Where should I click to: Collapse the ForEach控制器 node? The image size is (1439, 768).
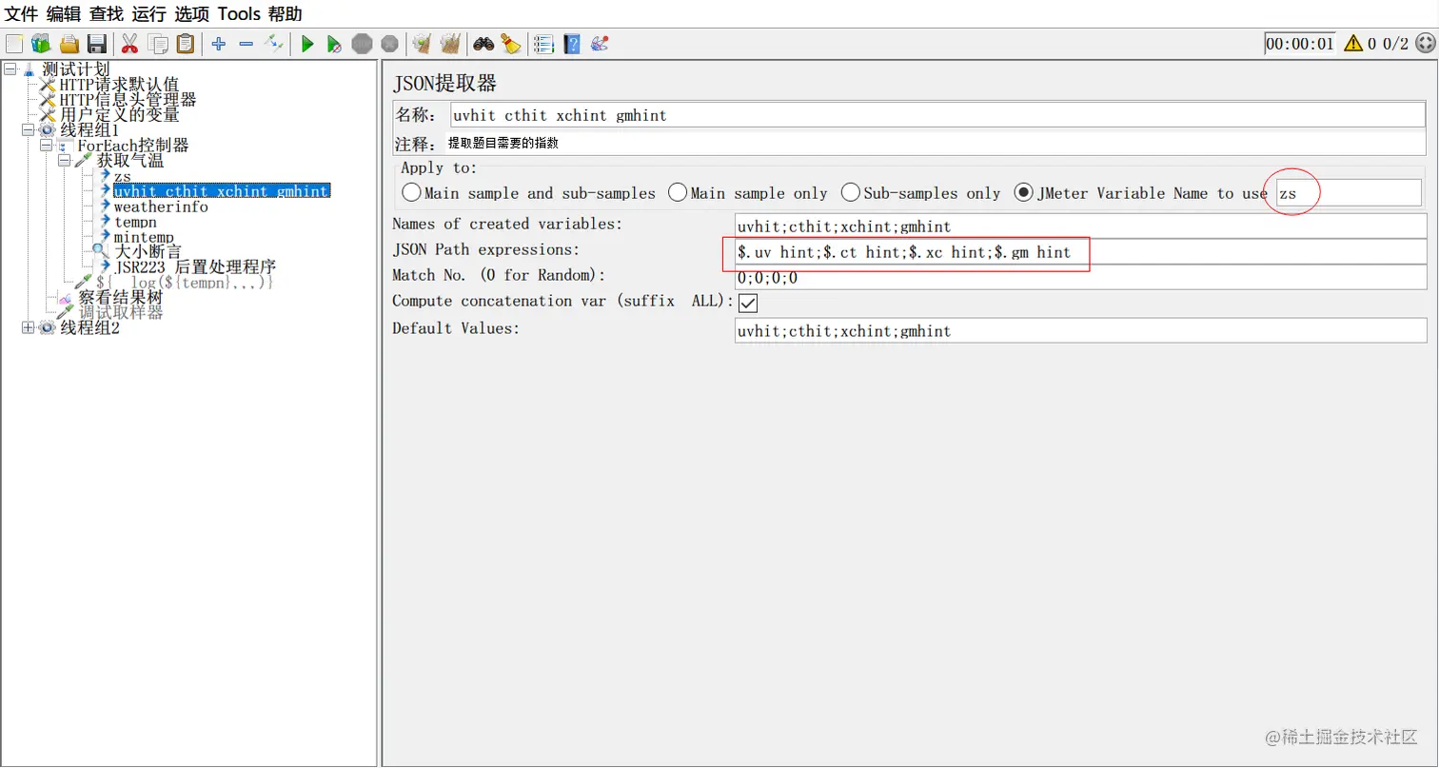coord(46,145)
